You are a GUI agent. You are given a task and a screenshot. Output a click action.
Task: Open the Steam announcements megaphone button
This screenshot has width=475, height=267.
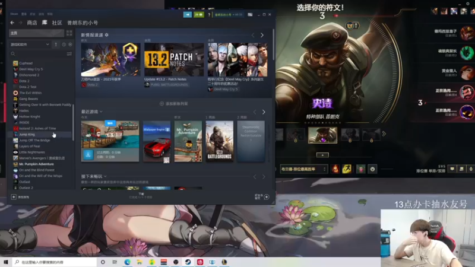click(188, 14)
